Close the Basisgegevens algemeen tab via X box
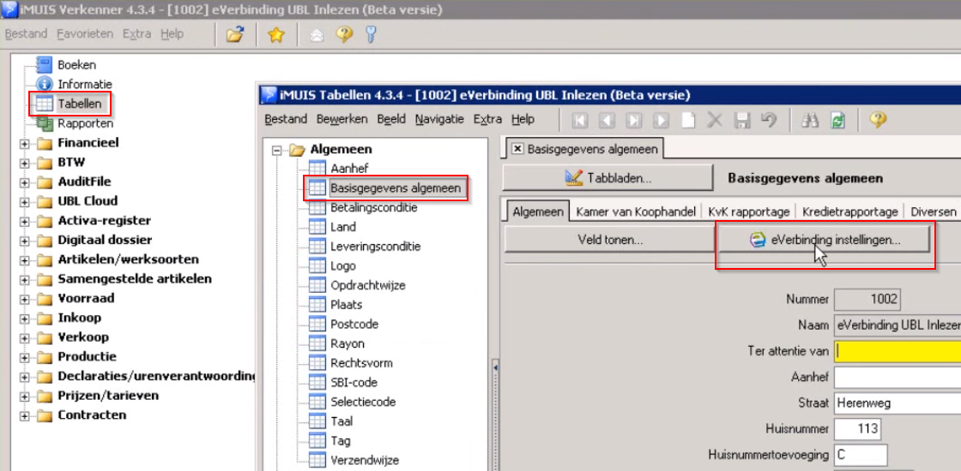This screenshot has height=471, width=961. 518,149
